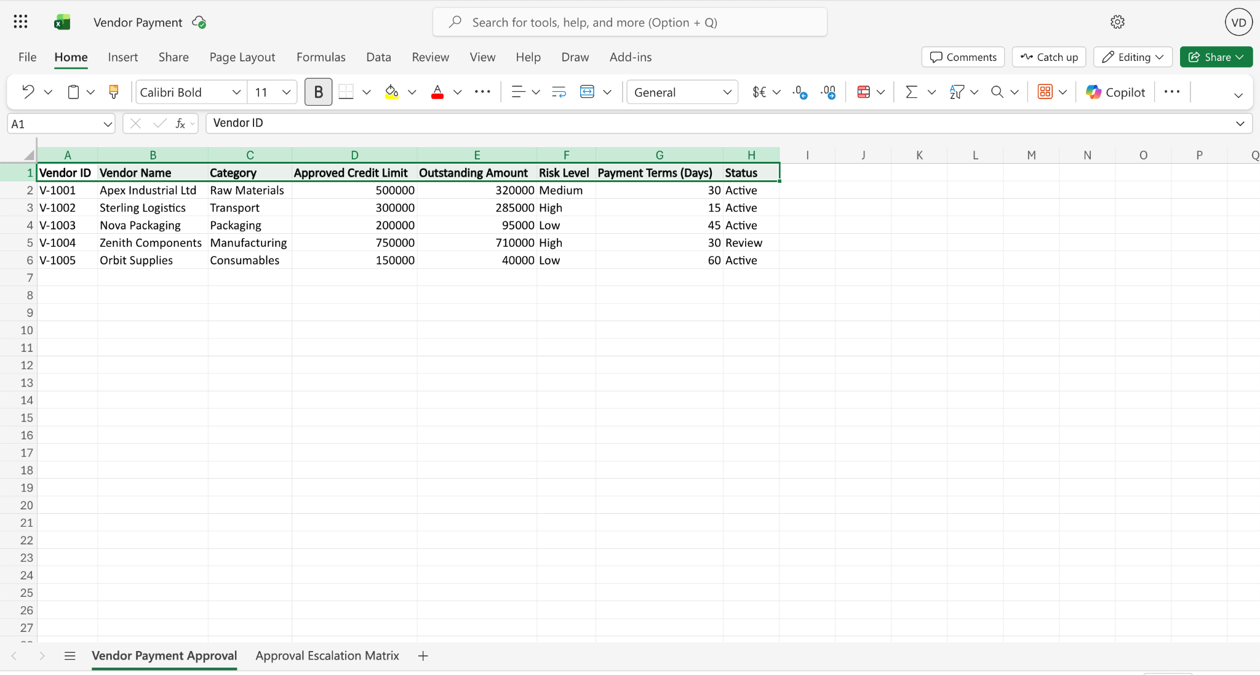Click the Undo icon
1260x675 pixels.
pyautogui.click(x=27, y=92)
